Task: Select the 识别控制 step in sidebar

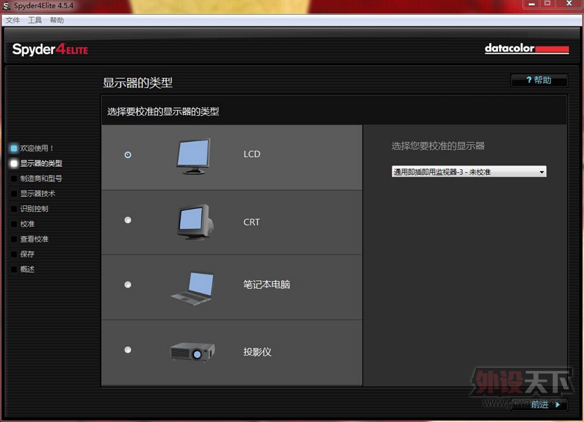Action: tap(30, 209)
